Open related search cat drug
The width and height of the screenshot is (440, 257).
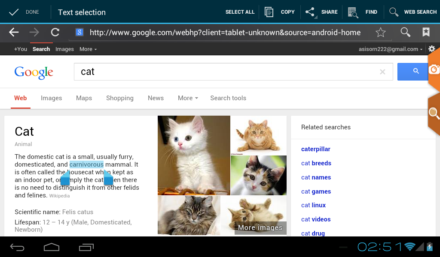click(x=313, y=233)
